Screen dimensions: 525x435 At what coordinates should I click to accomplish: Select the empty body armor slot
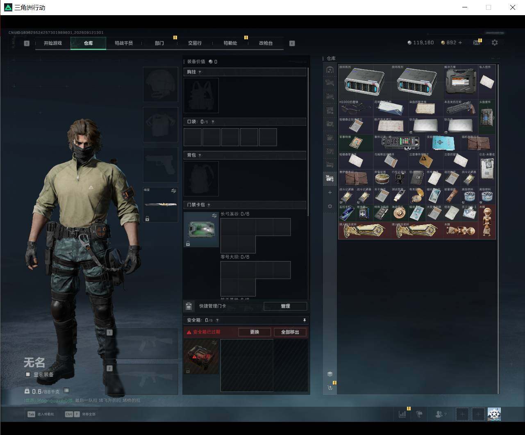(x=160, y=125)
